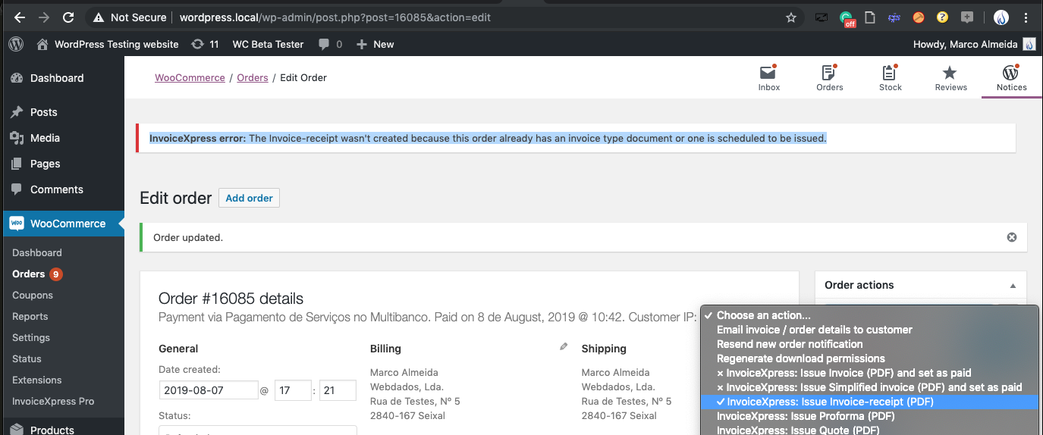Follow the WooCommerce breadcrumb link
The image size is (1043, 435).
point(190,77)
